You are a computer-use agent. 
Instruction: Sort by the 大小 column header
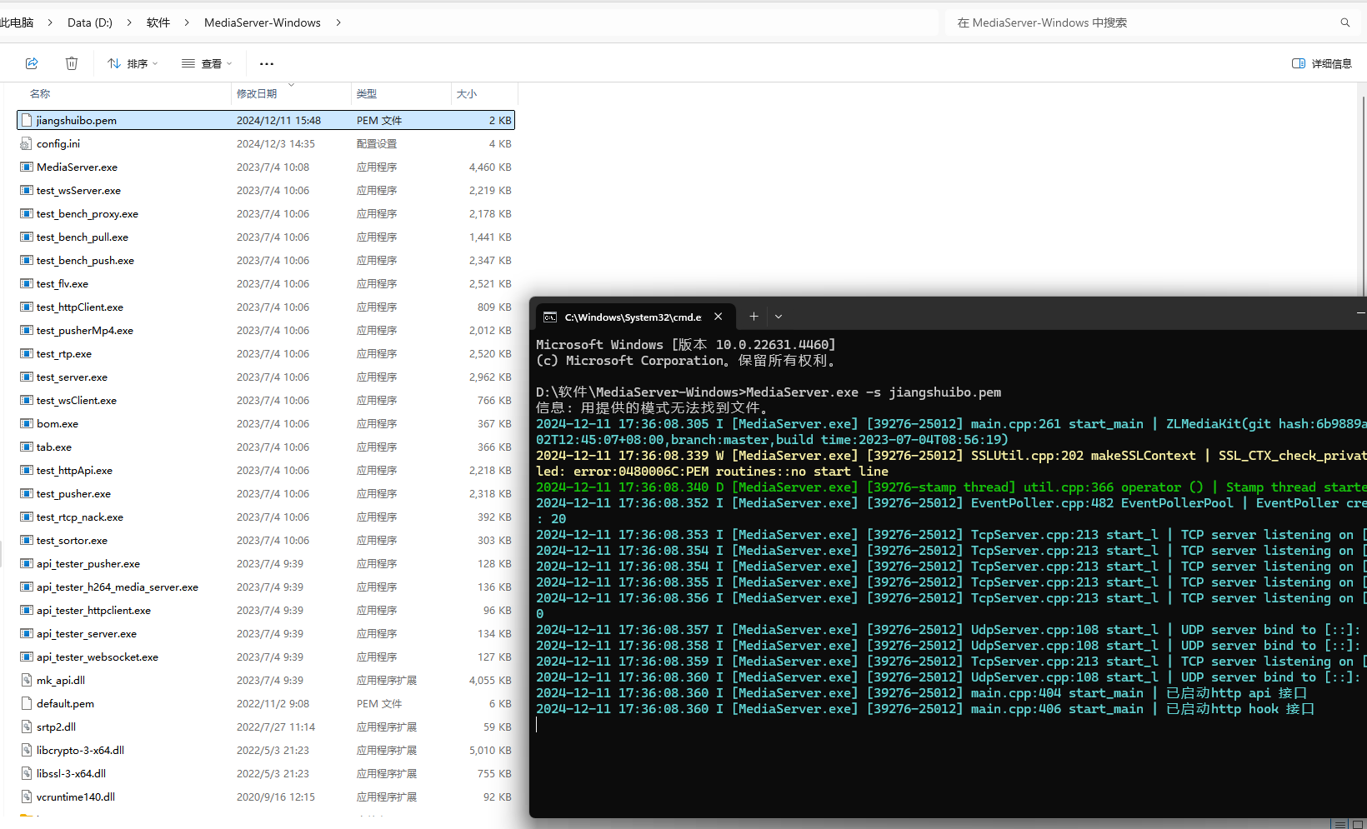[467, 94]
